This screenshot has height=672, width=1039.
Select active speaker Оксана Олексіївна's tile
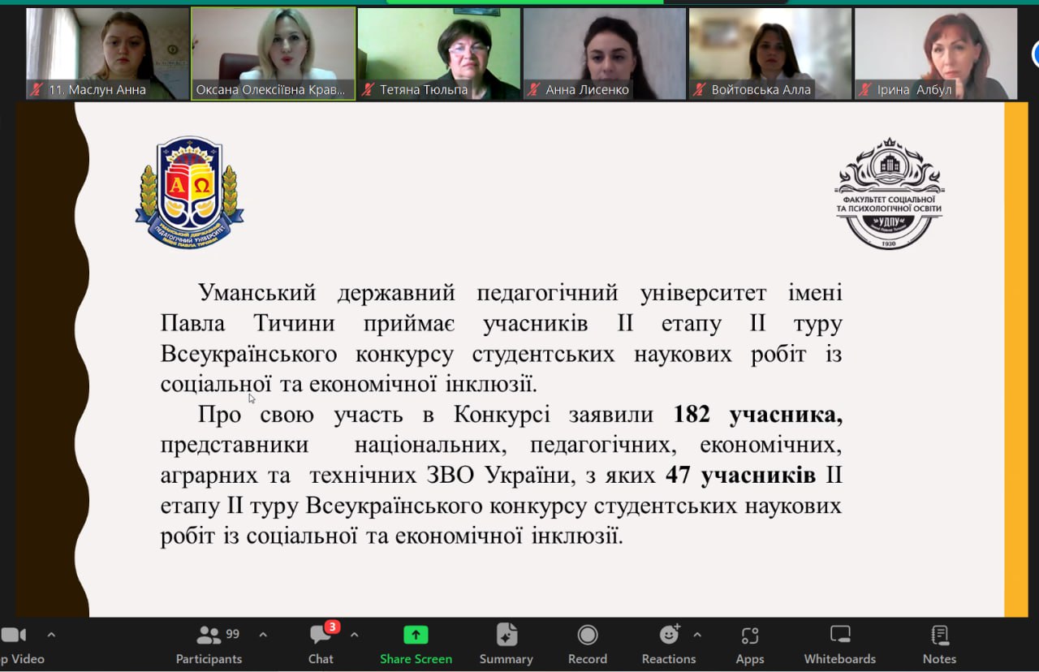pos(273,54)
